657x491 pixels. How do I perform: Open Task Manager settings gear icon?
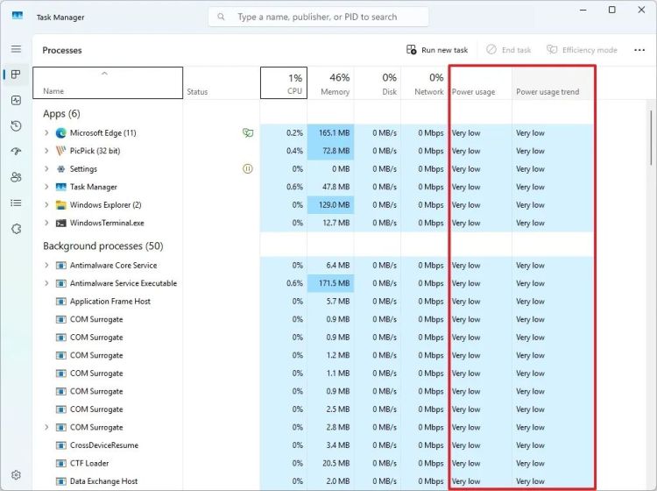click(x=16, y=475)
